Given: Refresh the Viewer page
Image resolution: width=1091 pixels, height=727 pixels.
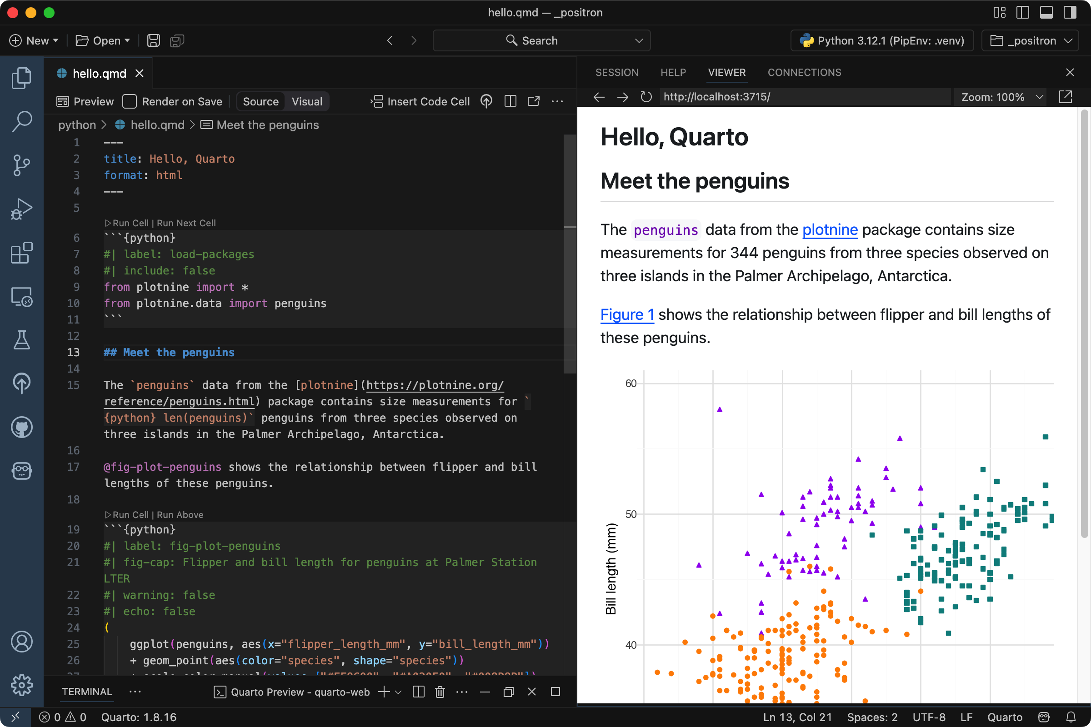Looking at the screenshot, I should [646, 97].
